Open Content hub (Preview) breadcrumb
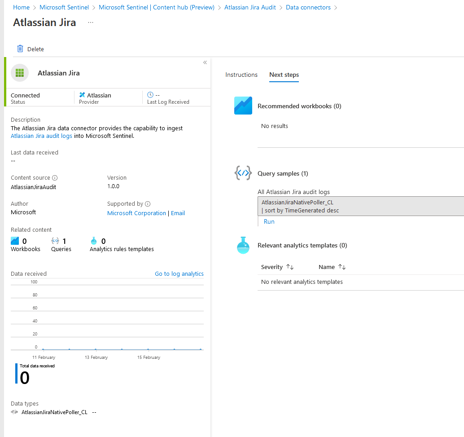This screenshot has width=464, height=437. (157, 7)
